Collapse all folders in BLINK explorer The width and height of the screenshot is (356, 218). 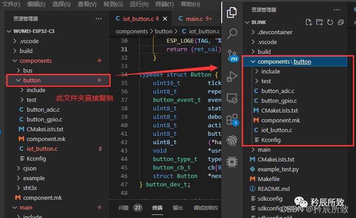[x=341, y=22]
